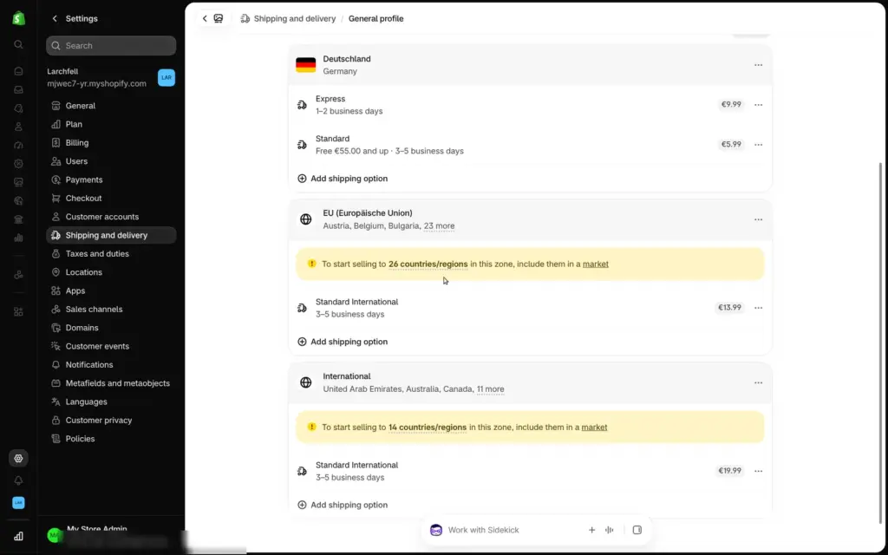Add shipping option to EU zone
This screenshot has width=888, height=555.
[x=343, y=342]
